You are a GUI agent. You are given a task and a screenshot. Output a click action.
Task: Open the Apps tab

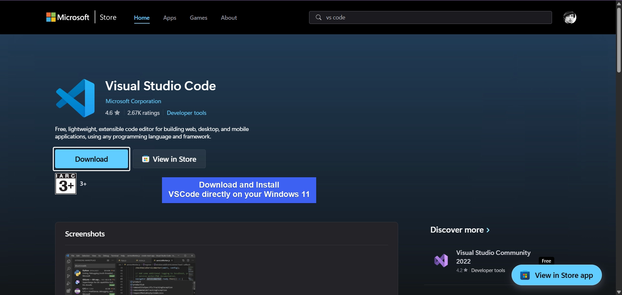pyautogui.click(x=169, y=18)
